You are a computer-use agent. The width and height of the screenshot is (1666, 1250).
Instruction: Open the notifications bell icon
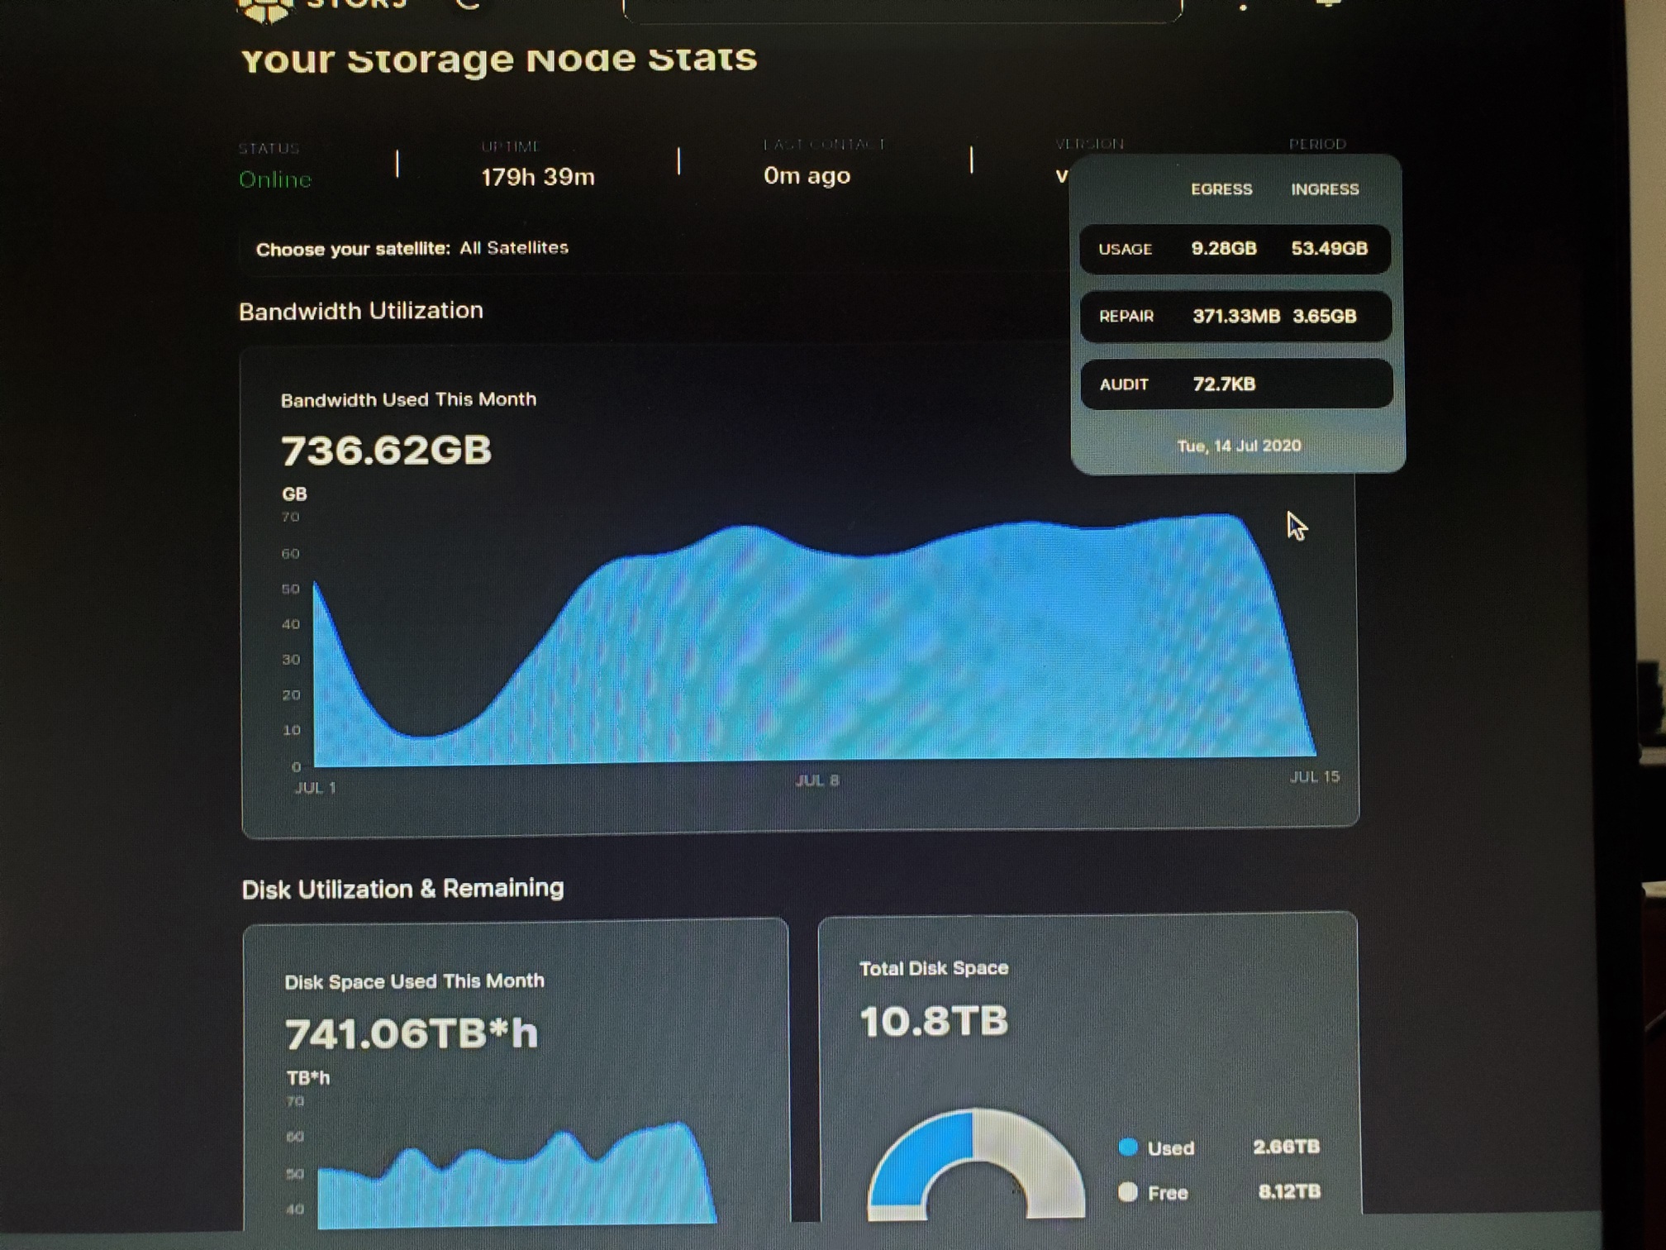click(x=1328, y=3)
